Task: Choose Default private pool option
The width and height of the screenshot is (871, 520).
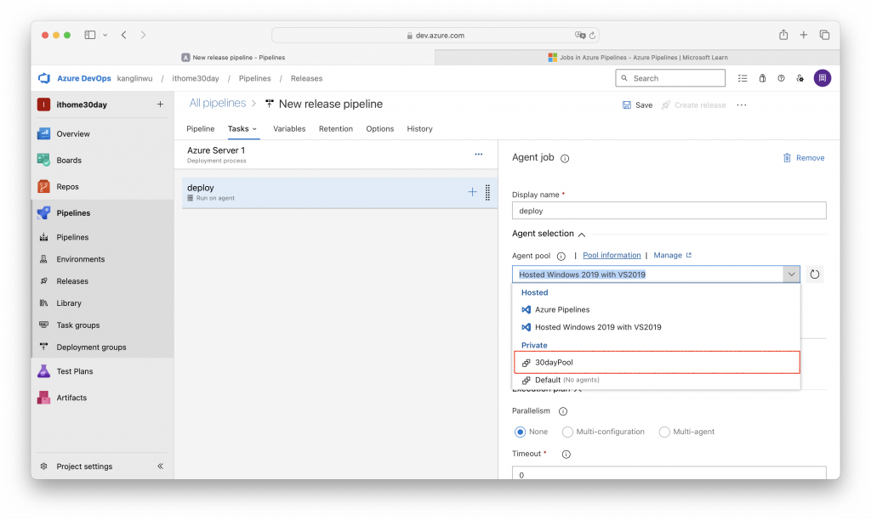Action: click(x=656, y=380)
